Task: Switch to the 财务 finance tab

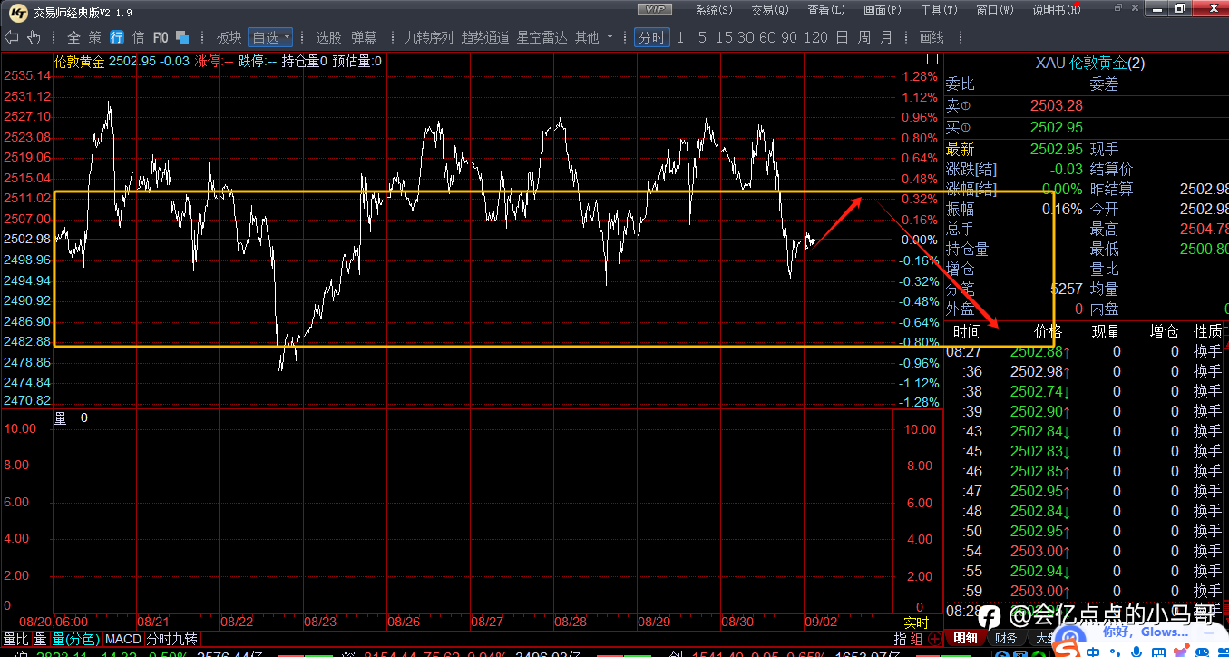Action: (1005, 639)
